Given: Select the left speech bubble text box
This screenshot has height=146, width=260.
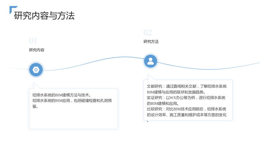Looking at the screenshot, I should pyautogui.click(x=73, y=109).
